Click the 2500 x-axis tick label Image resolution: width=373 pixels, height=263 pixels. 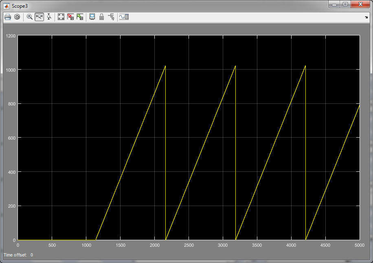pyautogui.click(x=189, y=245)
